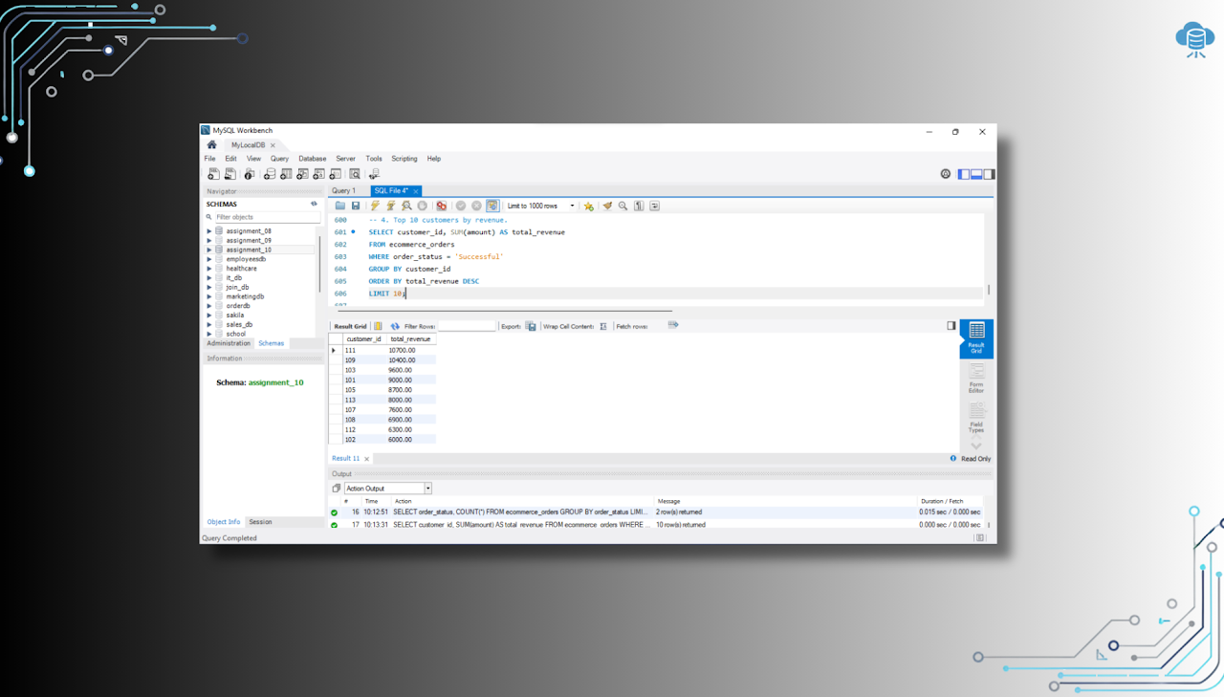Run Explain on current statement
The height and width of the screenshot is (697, 1224).
click(x=406, y=206)
